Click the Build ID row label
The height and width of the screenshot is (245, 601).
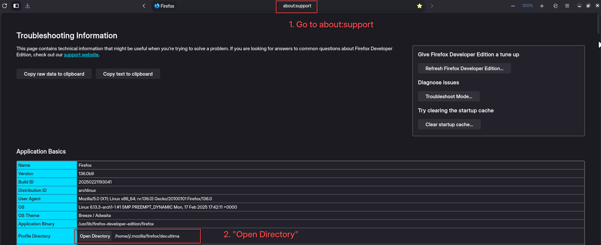[26, 182]
